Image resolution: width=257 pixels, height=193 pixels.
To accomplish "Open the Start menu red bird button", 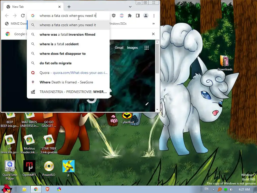I will tap(7, 189).
